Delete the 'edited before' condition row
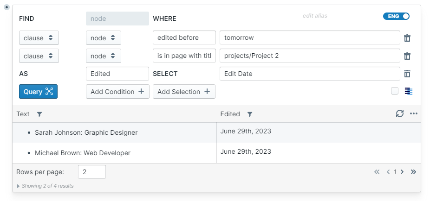The image size is (430, 201). (x=407, y=38)
